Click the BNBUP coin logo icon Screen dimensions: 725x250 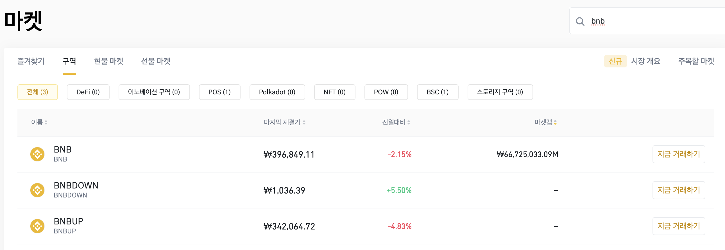point(37,226)
